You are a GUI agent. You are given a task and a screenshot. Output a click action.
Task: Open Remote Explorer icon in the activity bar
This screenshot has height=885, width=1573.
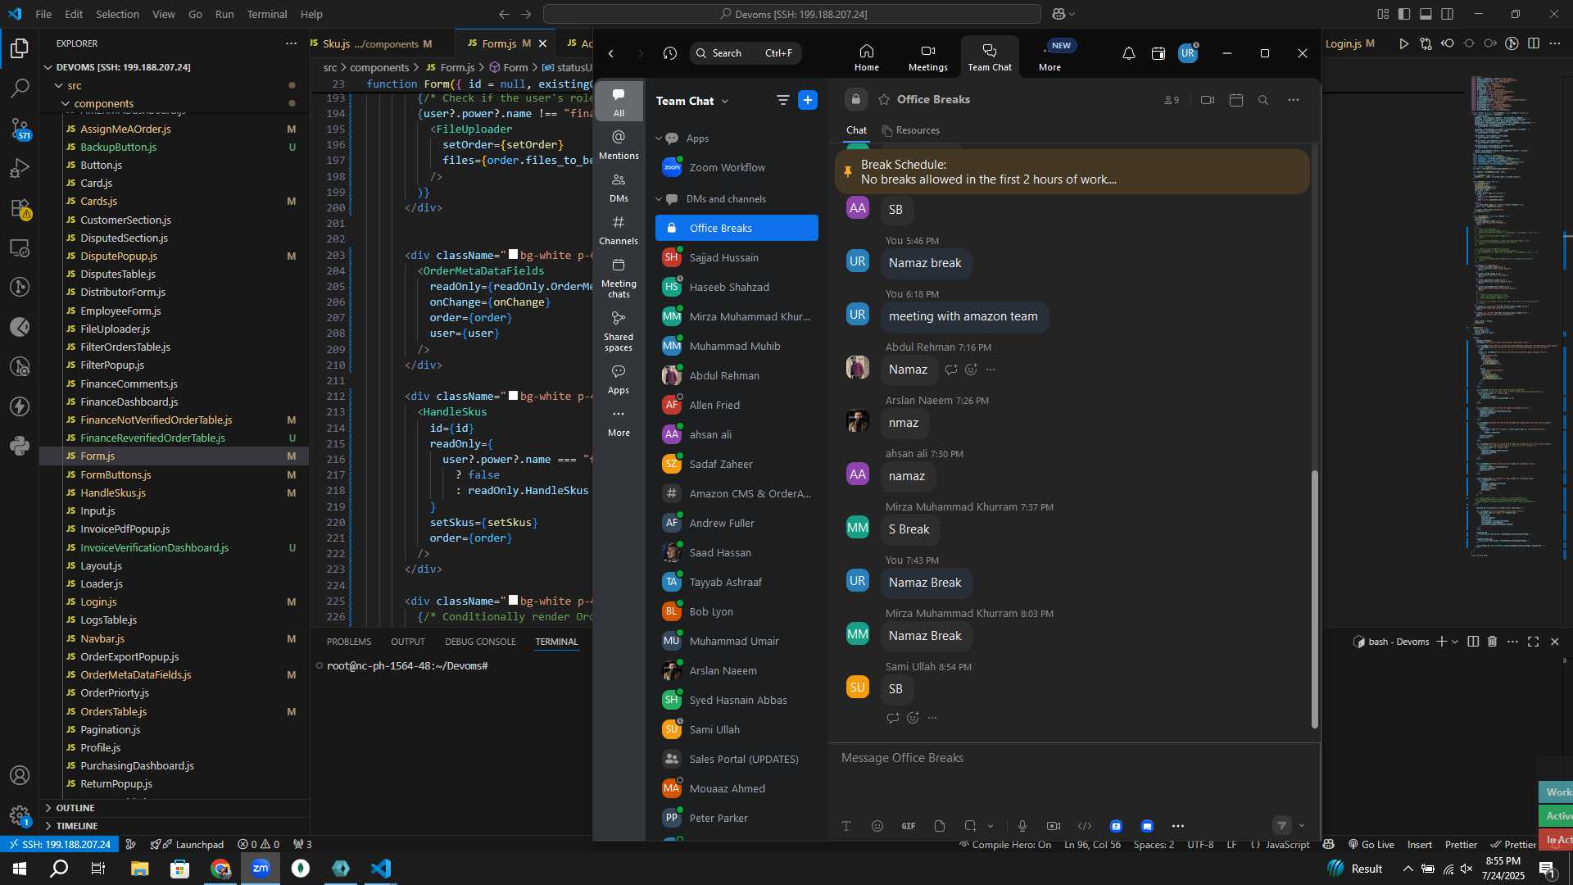tap(20, 247)
